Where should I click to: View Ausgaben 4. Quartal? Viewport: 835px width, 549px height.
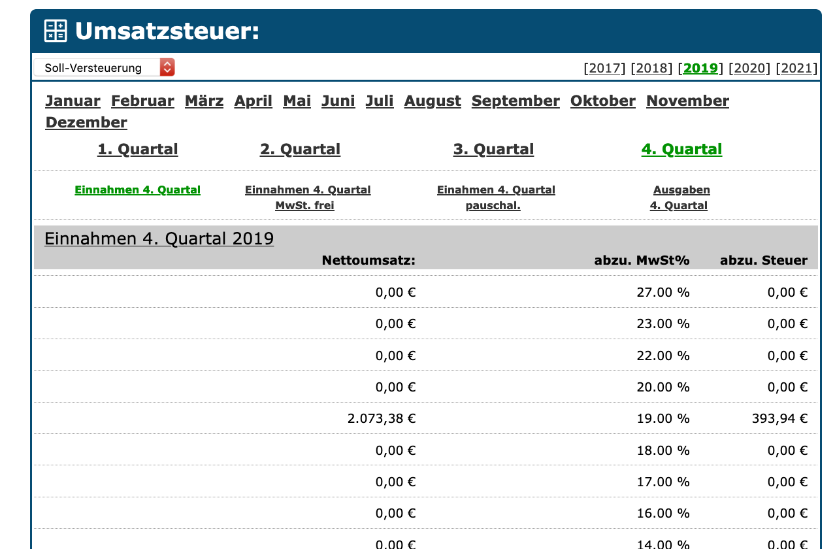(x=680, y=197)
